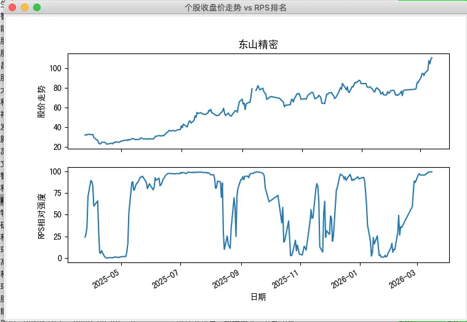Click the RPS line end point near 100
The image size is (467, 322).
point(432,171)
